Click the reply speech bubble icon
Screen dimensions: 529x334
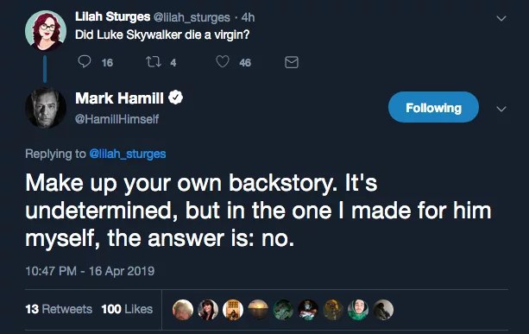[x=85, y=62]
